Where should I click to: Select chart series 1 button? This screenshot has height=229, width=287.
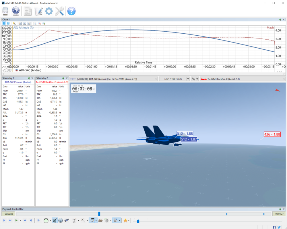pyautogui.click(x=4, y=24)
